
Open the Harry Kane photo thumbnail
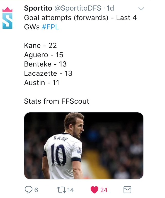(84, 146)
